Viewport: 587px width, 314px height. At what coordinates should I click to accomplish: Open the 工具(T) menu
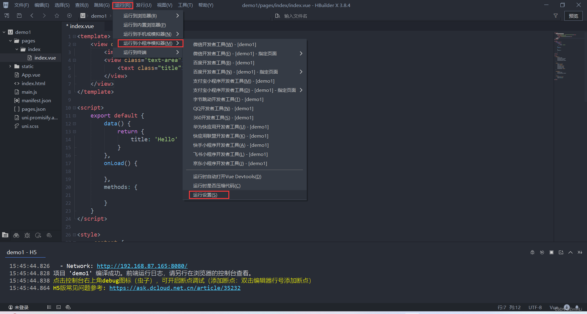[185, 5]
